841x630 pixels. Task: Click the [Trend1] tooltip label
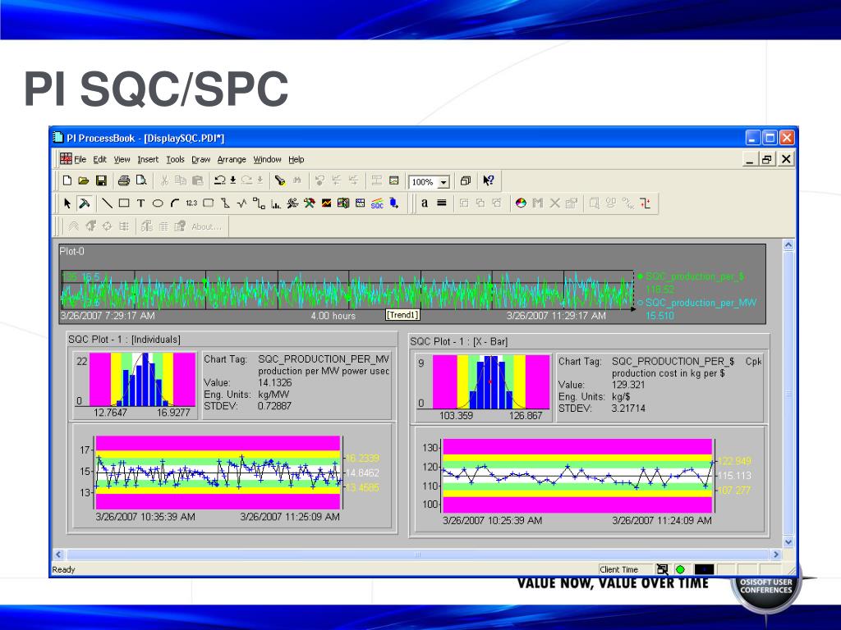(402, 315)
